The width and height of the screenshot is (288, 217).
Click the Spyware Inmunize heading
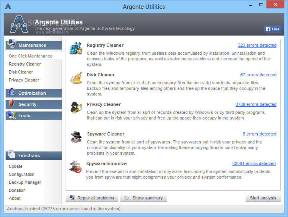[x=106, y=163]
